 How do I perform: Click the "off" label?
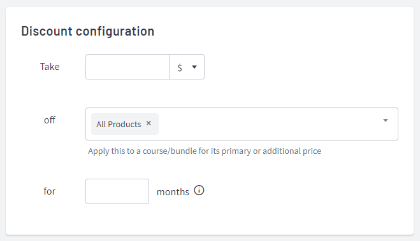(x=50, y=120)
